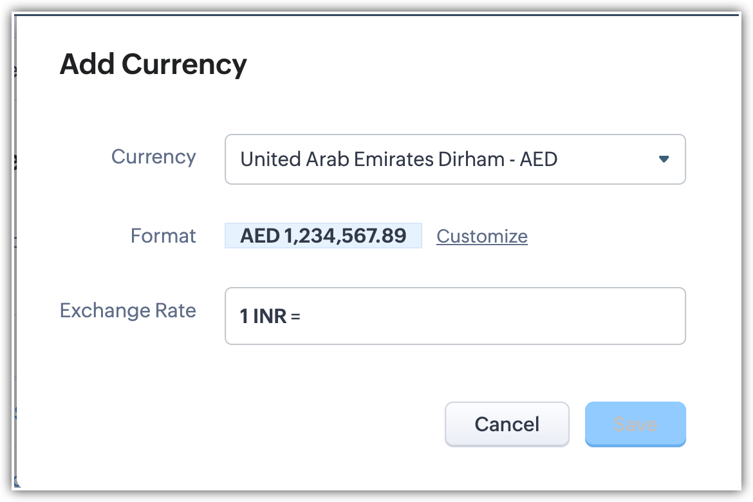This screenshot has width=753, height=502.
Task: Focus the Exchange Rate input field
Action: pos(489,316)
